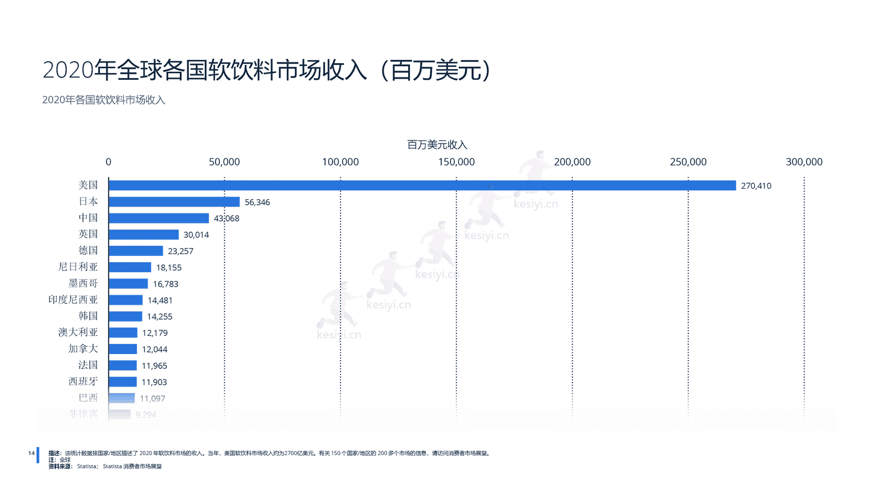
Task: Click the footer description line starting with 描述
Action: [269, 453]
